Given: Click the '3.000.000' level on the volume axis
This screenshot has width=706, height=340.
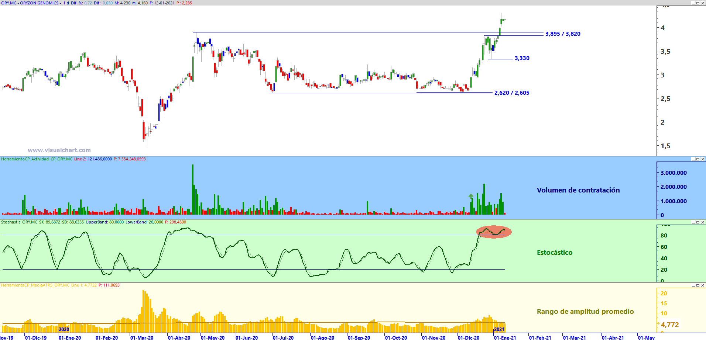Looking at the screenshot, I should click(674, 173).
